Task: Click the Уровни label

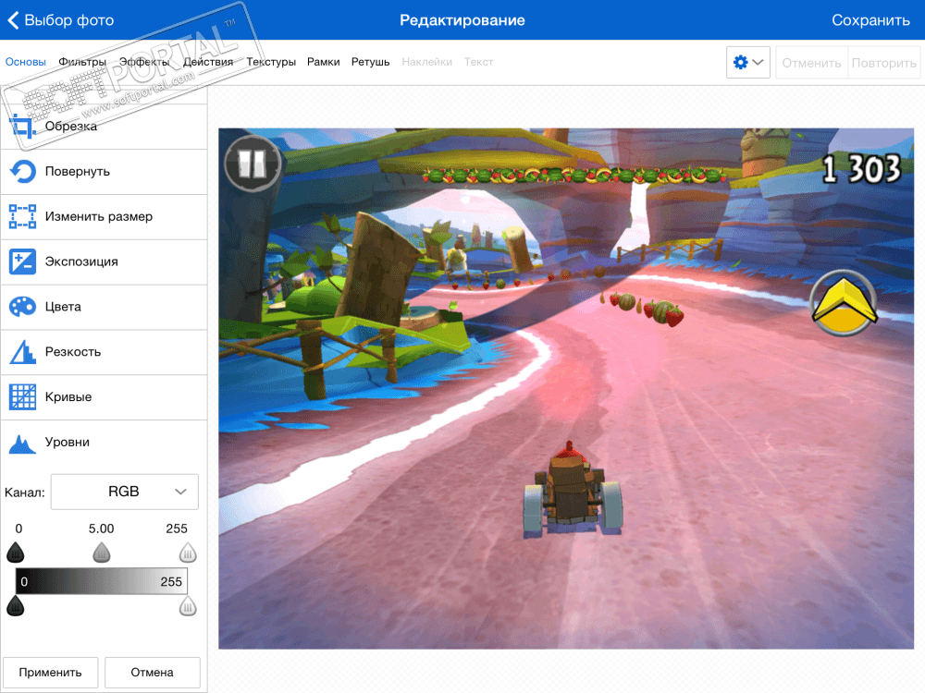Action: pos(68,442)
